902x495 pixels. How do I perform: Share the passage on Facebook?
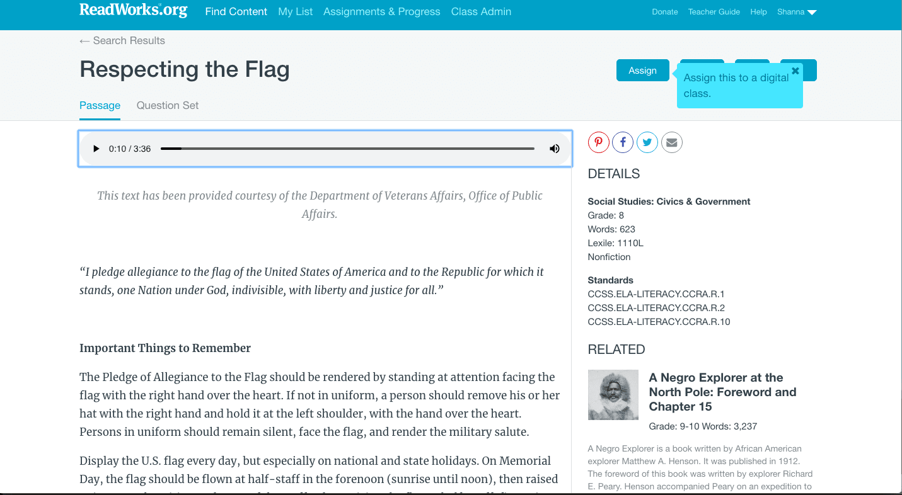pos(623,142)
